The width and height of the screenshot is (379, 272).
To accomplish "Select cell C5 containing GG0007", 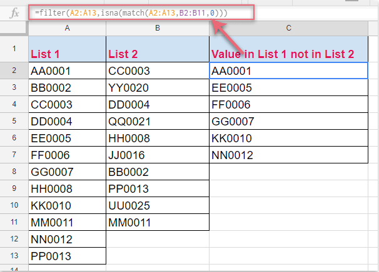I will tap(288, 121).
